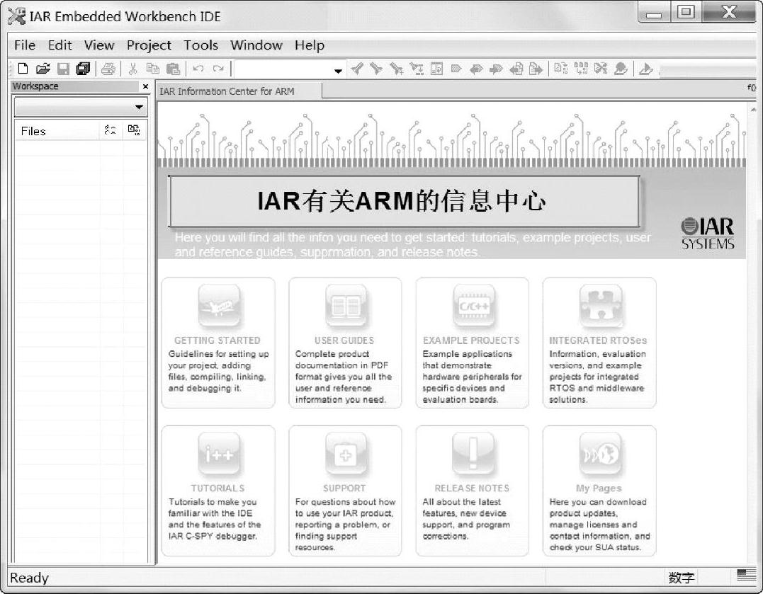Click the Print toolbar icon
Image resolution: width=763 pixels, height=594 pixels.
click(x=108, y=69)
